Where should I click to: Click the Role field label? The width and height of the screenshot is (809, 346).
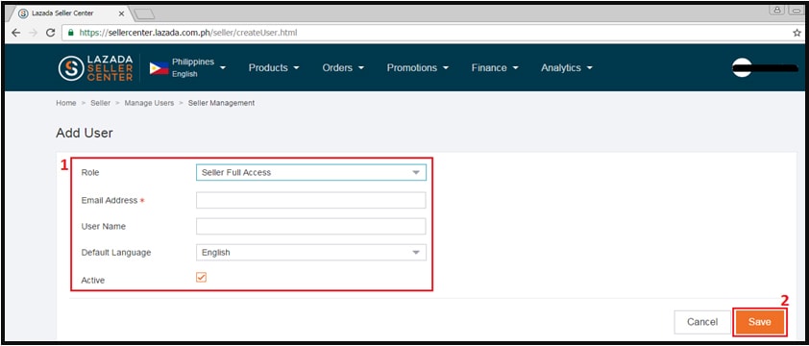[x=90, y=172]
